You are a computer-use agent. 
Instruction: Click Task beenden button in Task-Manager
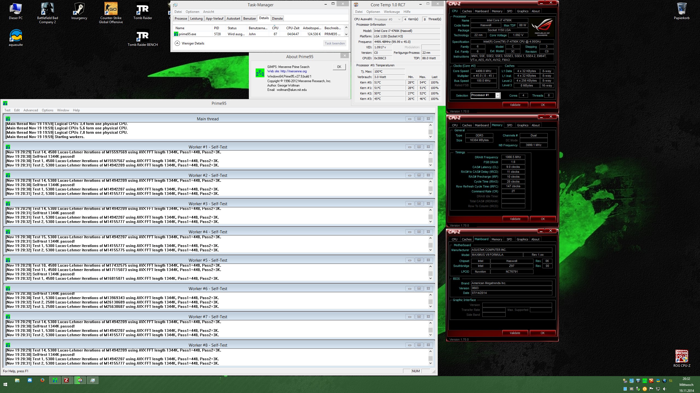(x=335, y=43)
